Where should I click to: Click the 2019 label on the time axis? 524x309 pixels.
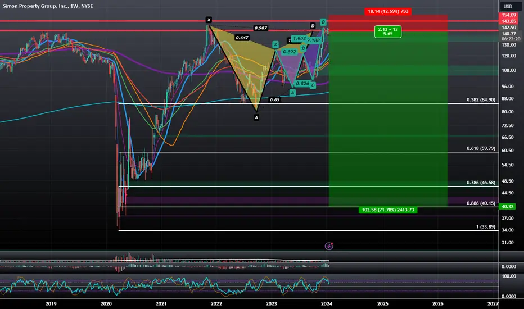tap(51, 303)
